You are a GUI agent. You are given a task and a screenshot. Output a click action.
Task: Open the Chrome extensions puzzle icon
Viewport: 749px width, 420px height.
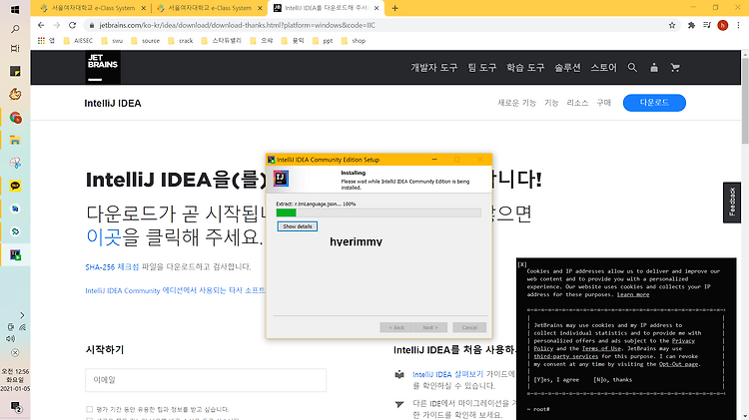[x=691, y=25]
